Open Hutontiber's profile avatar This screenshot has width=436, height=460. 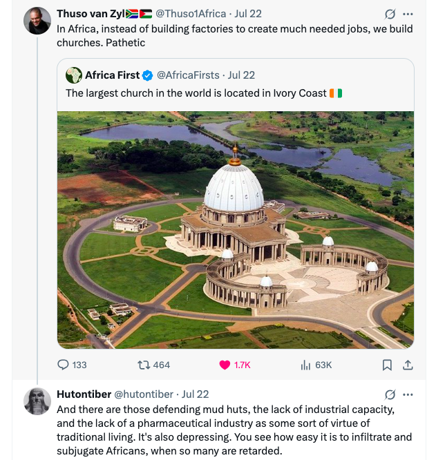tap(37, 401)
